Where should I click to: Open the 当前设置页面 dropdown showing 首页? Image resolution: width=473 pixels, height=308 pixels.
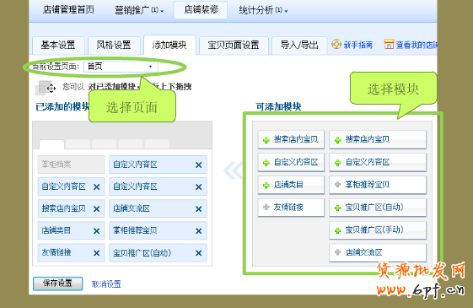click(121, 67)
